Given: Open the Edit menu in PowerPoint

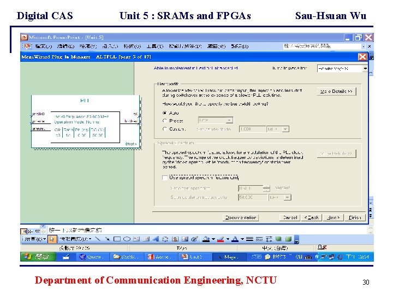Looking at the screenshot, I should [65, 46].
